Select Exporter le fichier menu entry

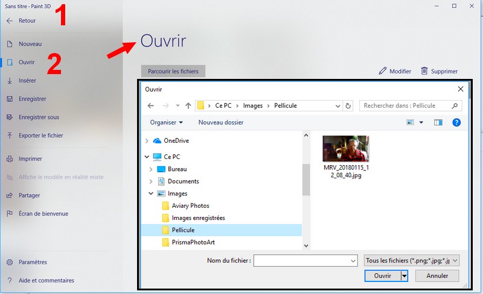point(40,136)
